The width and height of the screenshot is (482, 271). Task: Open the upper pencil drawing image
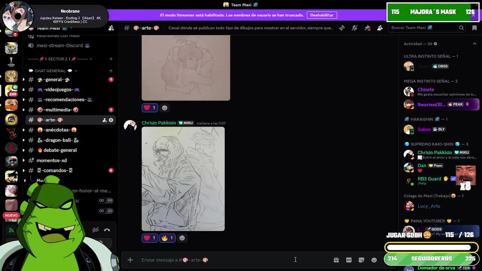(186, 68)
